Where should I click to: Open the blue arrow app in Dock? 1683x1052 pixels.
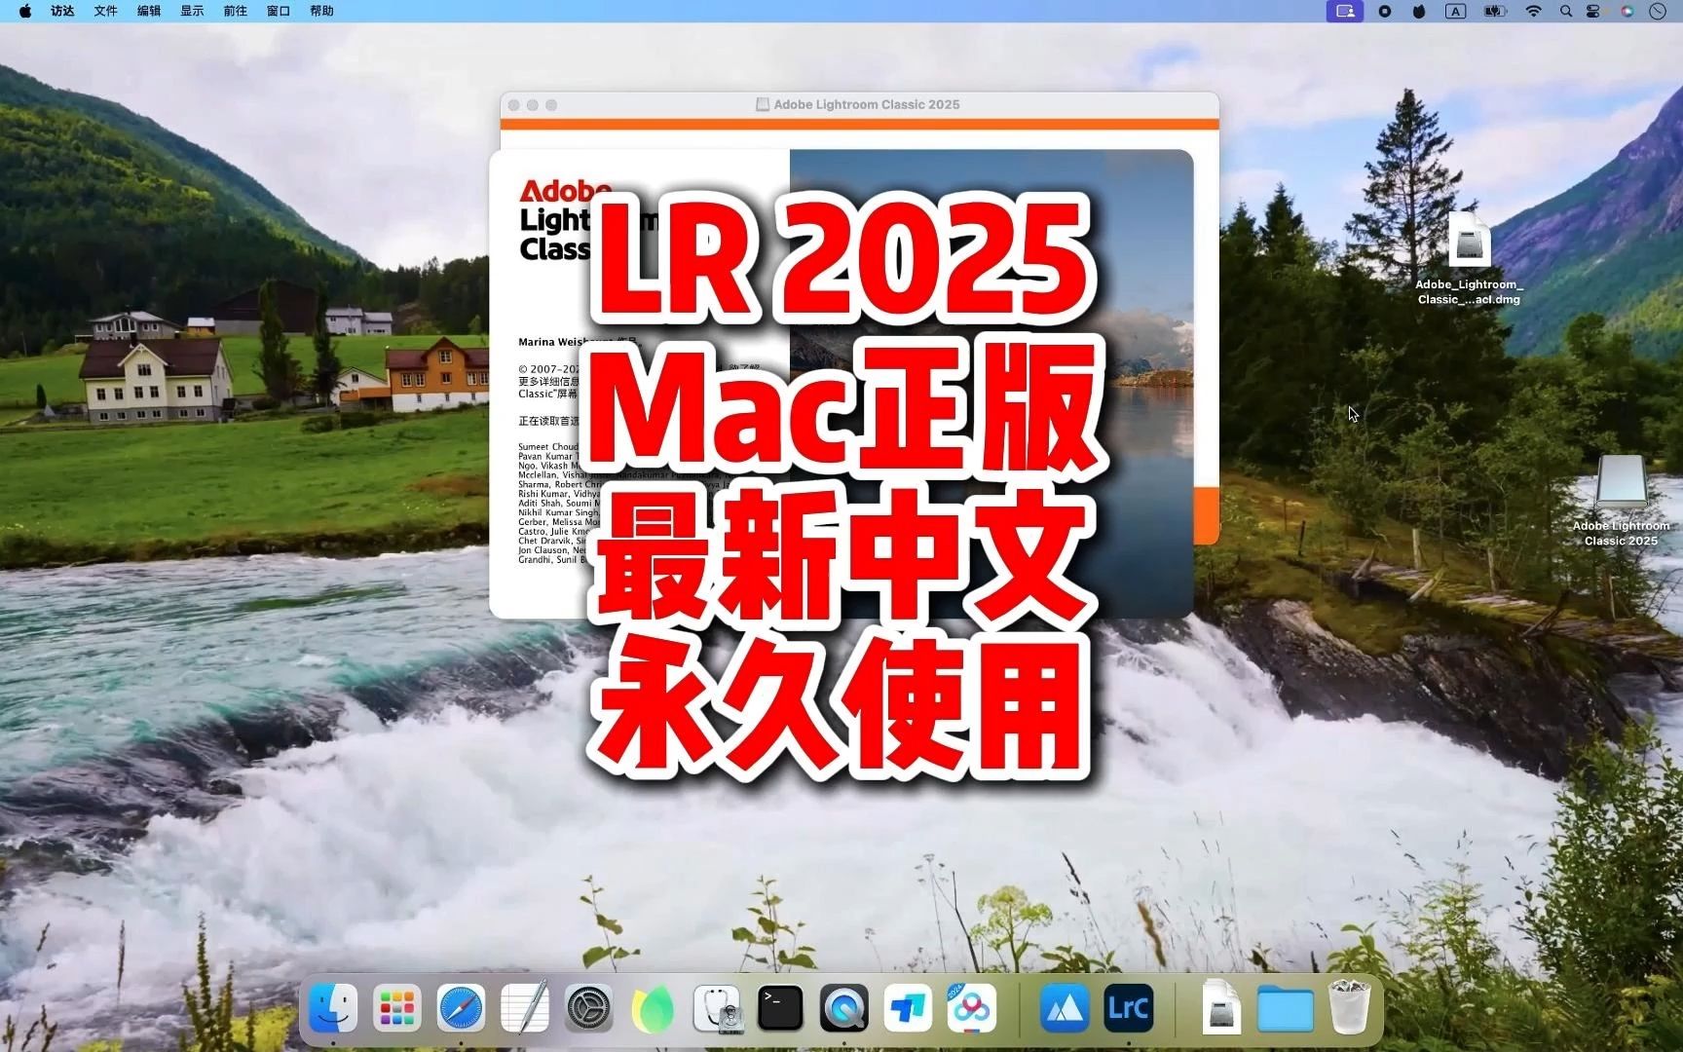(x=909, y=1008)
